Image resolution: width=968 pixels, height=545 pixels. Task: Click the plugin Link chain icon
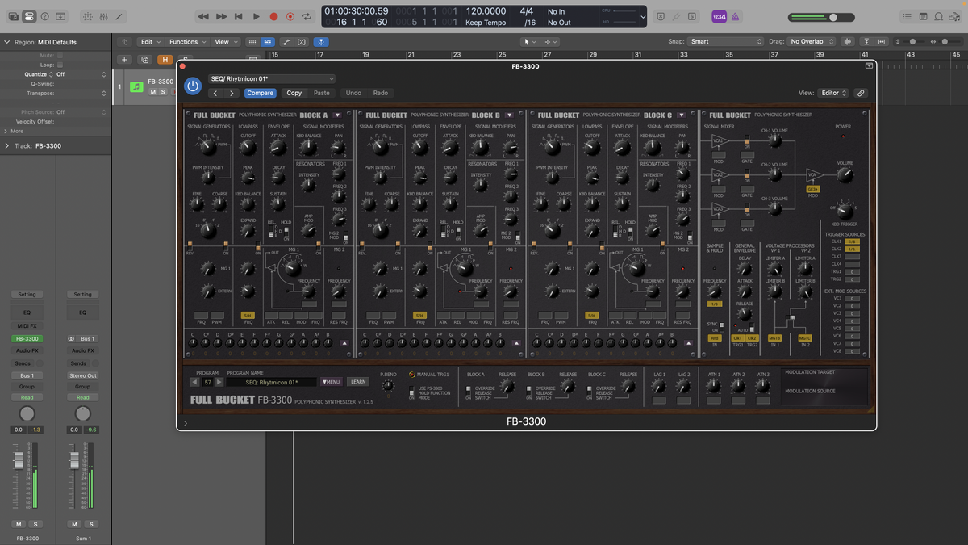coord(861,93)
